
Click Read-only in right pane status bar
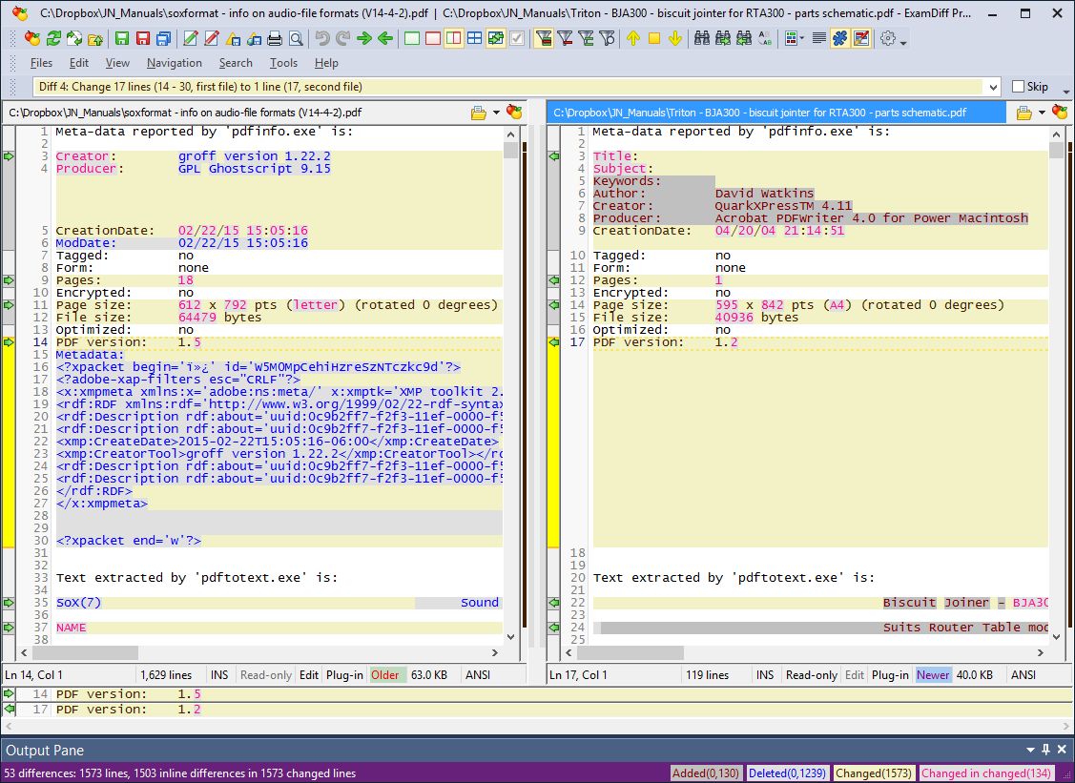tap(812, 674)
